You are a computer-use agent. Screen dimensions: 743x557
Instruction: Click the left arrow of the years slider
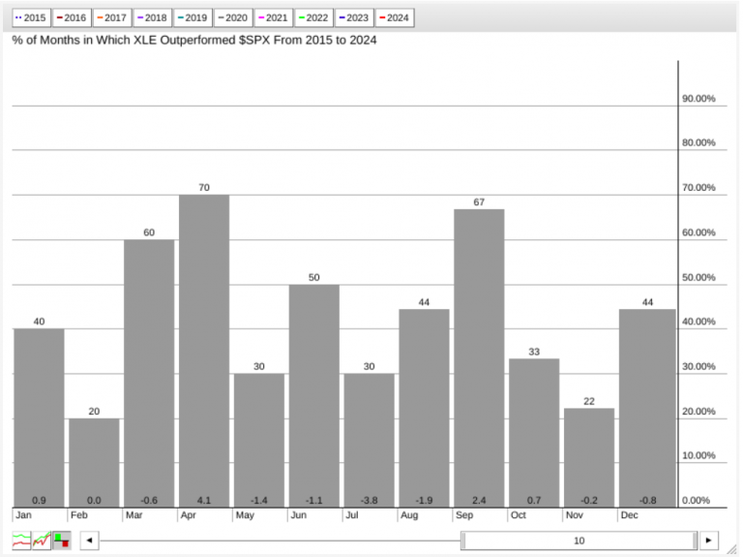tap(90, 541)
